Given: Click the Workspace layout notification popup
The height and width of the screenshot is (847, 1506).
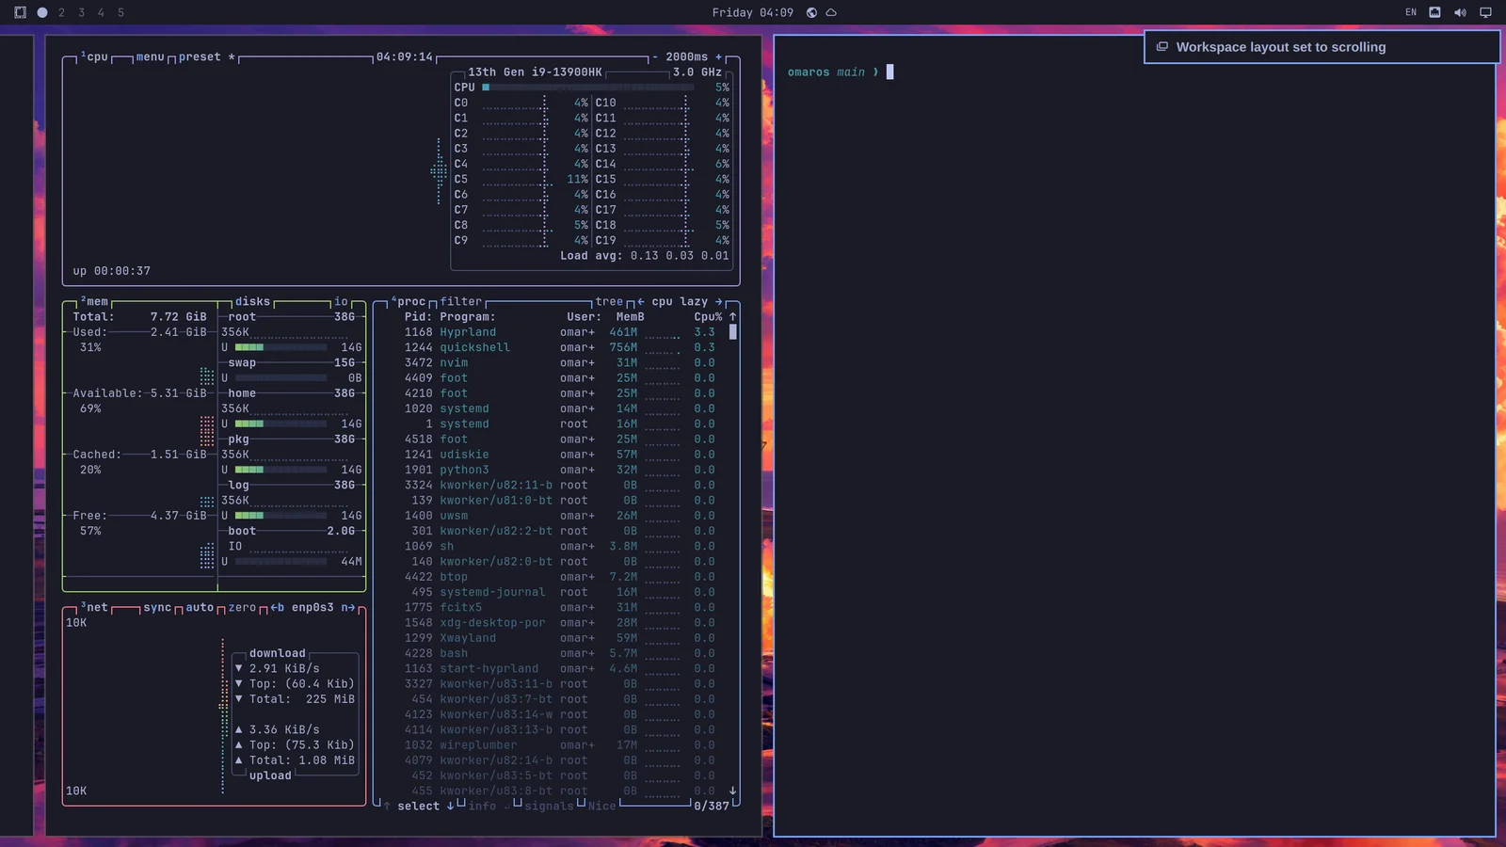Looking at the screenshot, I should tap(1321, 47).
